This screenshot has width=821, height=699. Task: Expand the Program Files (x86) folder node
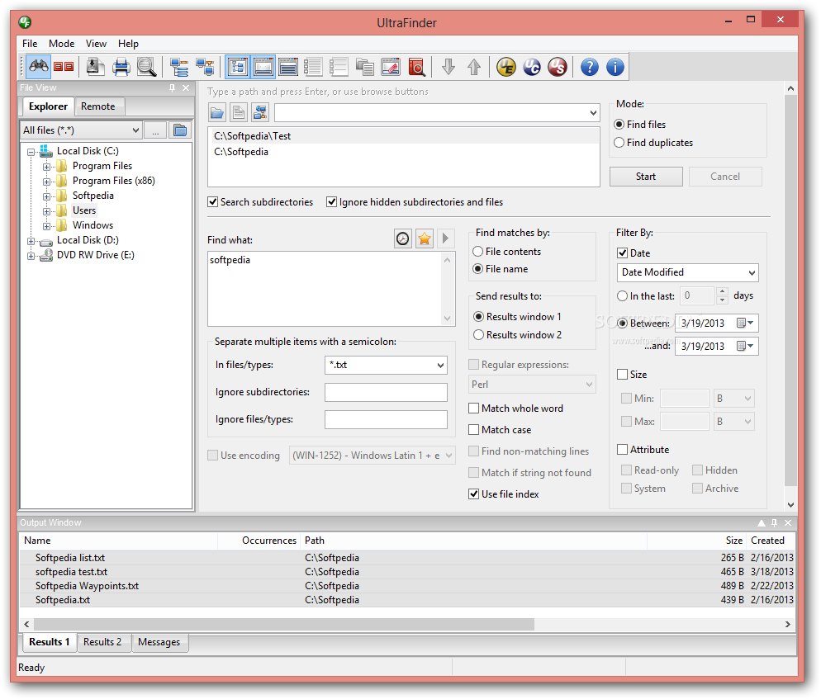point(46,182)
